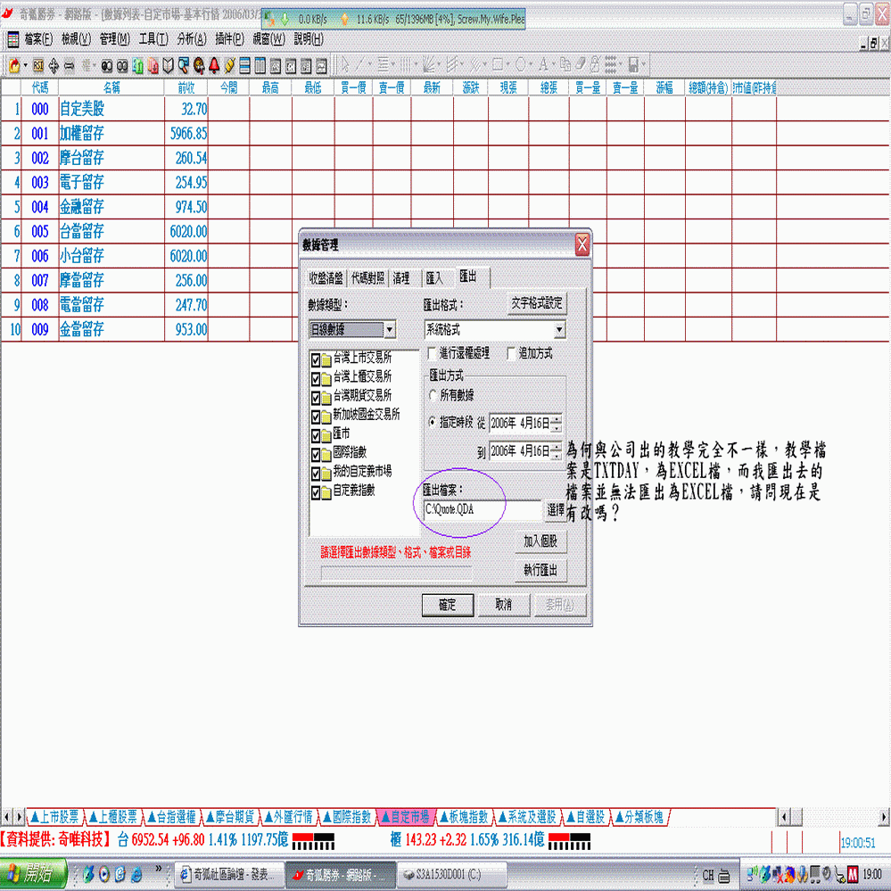Click the 開始 Start button on taskbar
This screenshot has height=891, width=891.
pyautogui.click(x=34, y=873)
